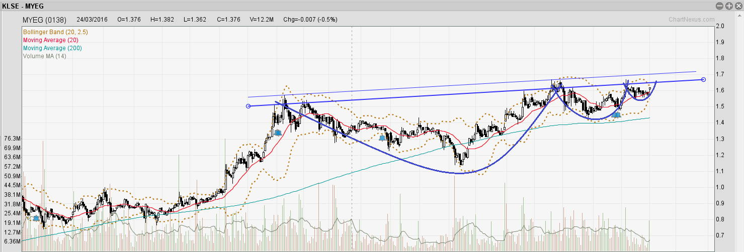This screenshot has width=744, height=252.
Task: Click the MYEG (0138) stock name
Action: point(45,20)
